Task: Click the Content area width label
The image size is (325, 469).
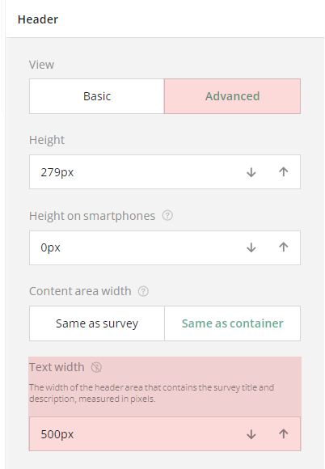Action: point(80,291)
